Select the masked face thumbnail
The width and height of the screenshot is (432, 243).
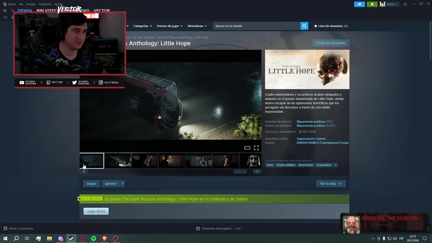(250, 161)
